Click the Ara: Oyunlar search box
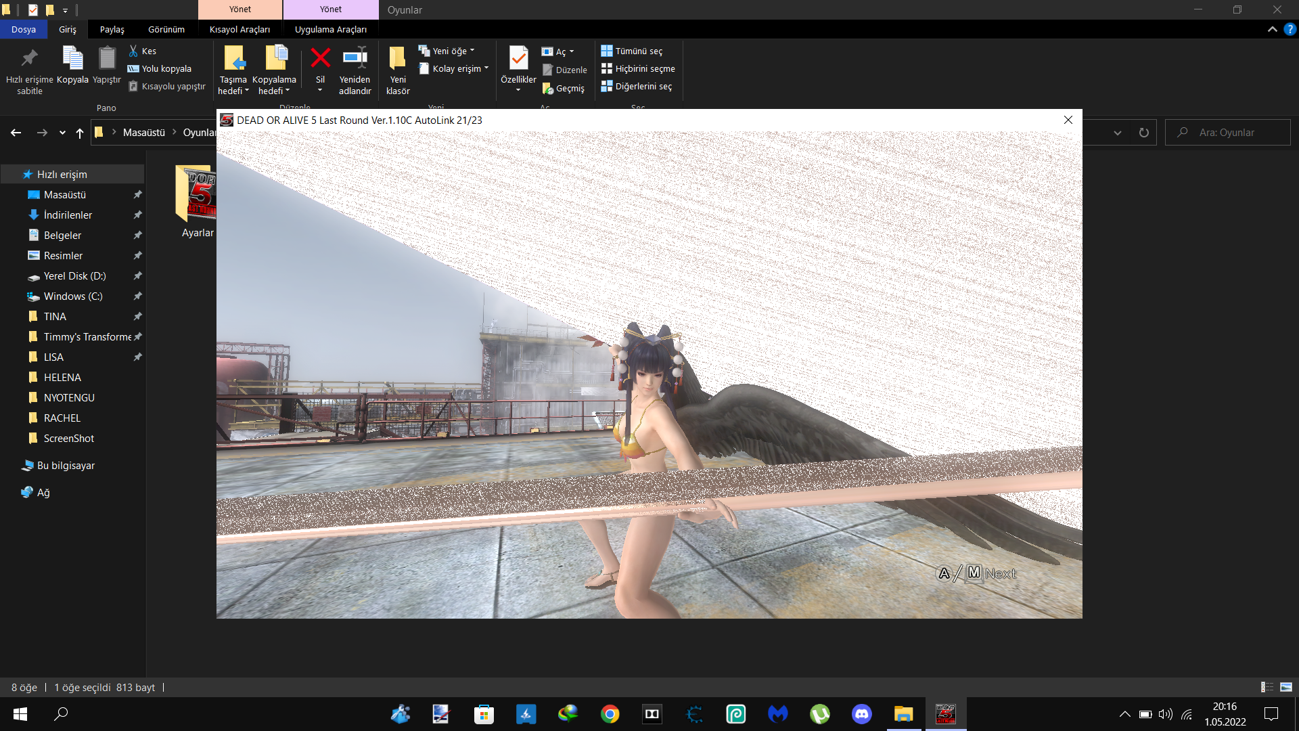Image resolution: width=1299 pixels, height=731 pixels. [x=1228, y=133]
